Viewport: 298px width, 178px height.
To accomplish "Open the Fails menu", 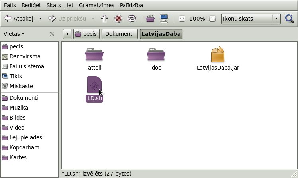I will point(10,5).
